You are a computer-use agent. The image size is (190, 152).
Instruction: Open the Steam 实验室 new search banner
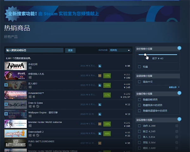point(92,14)
